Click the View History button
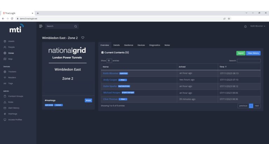The height and width of the screenshot is (144, 269). (253, 53)
